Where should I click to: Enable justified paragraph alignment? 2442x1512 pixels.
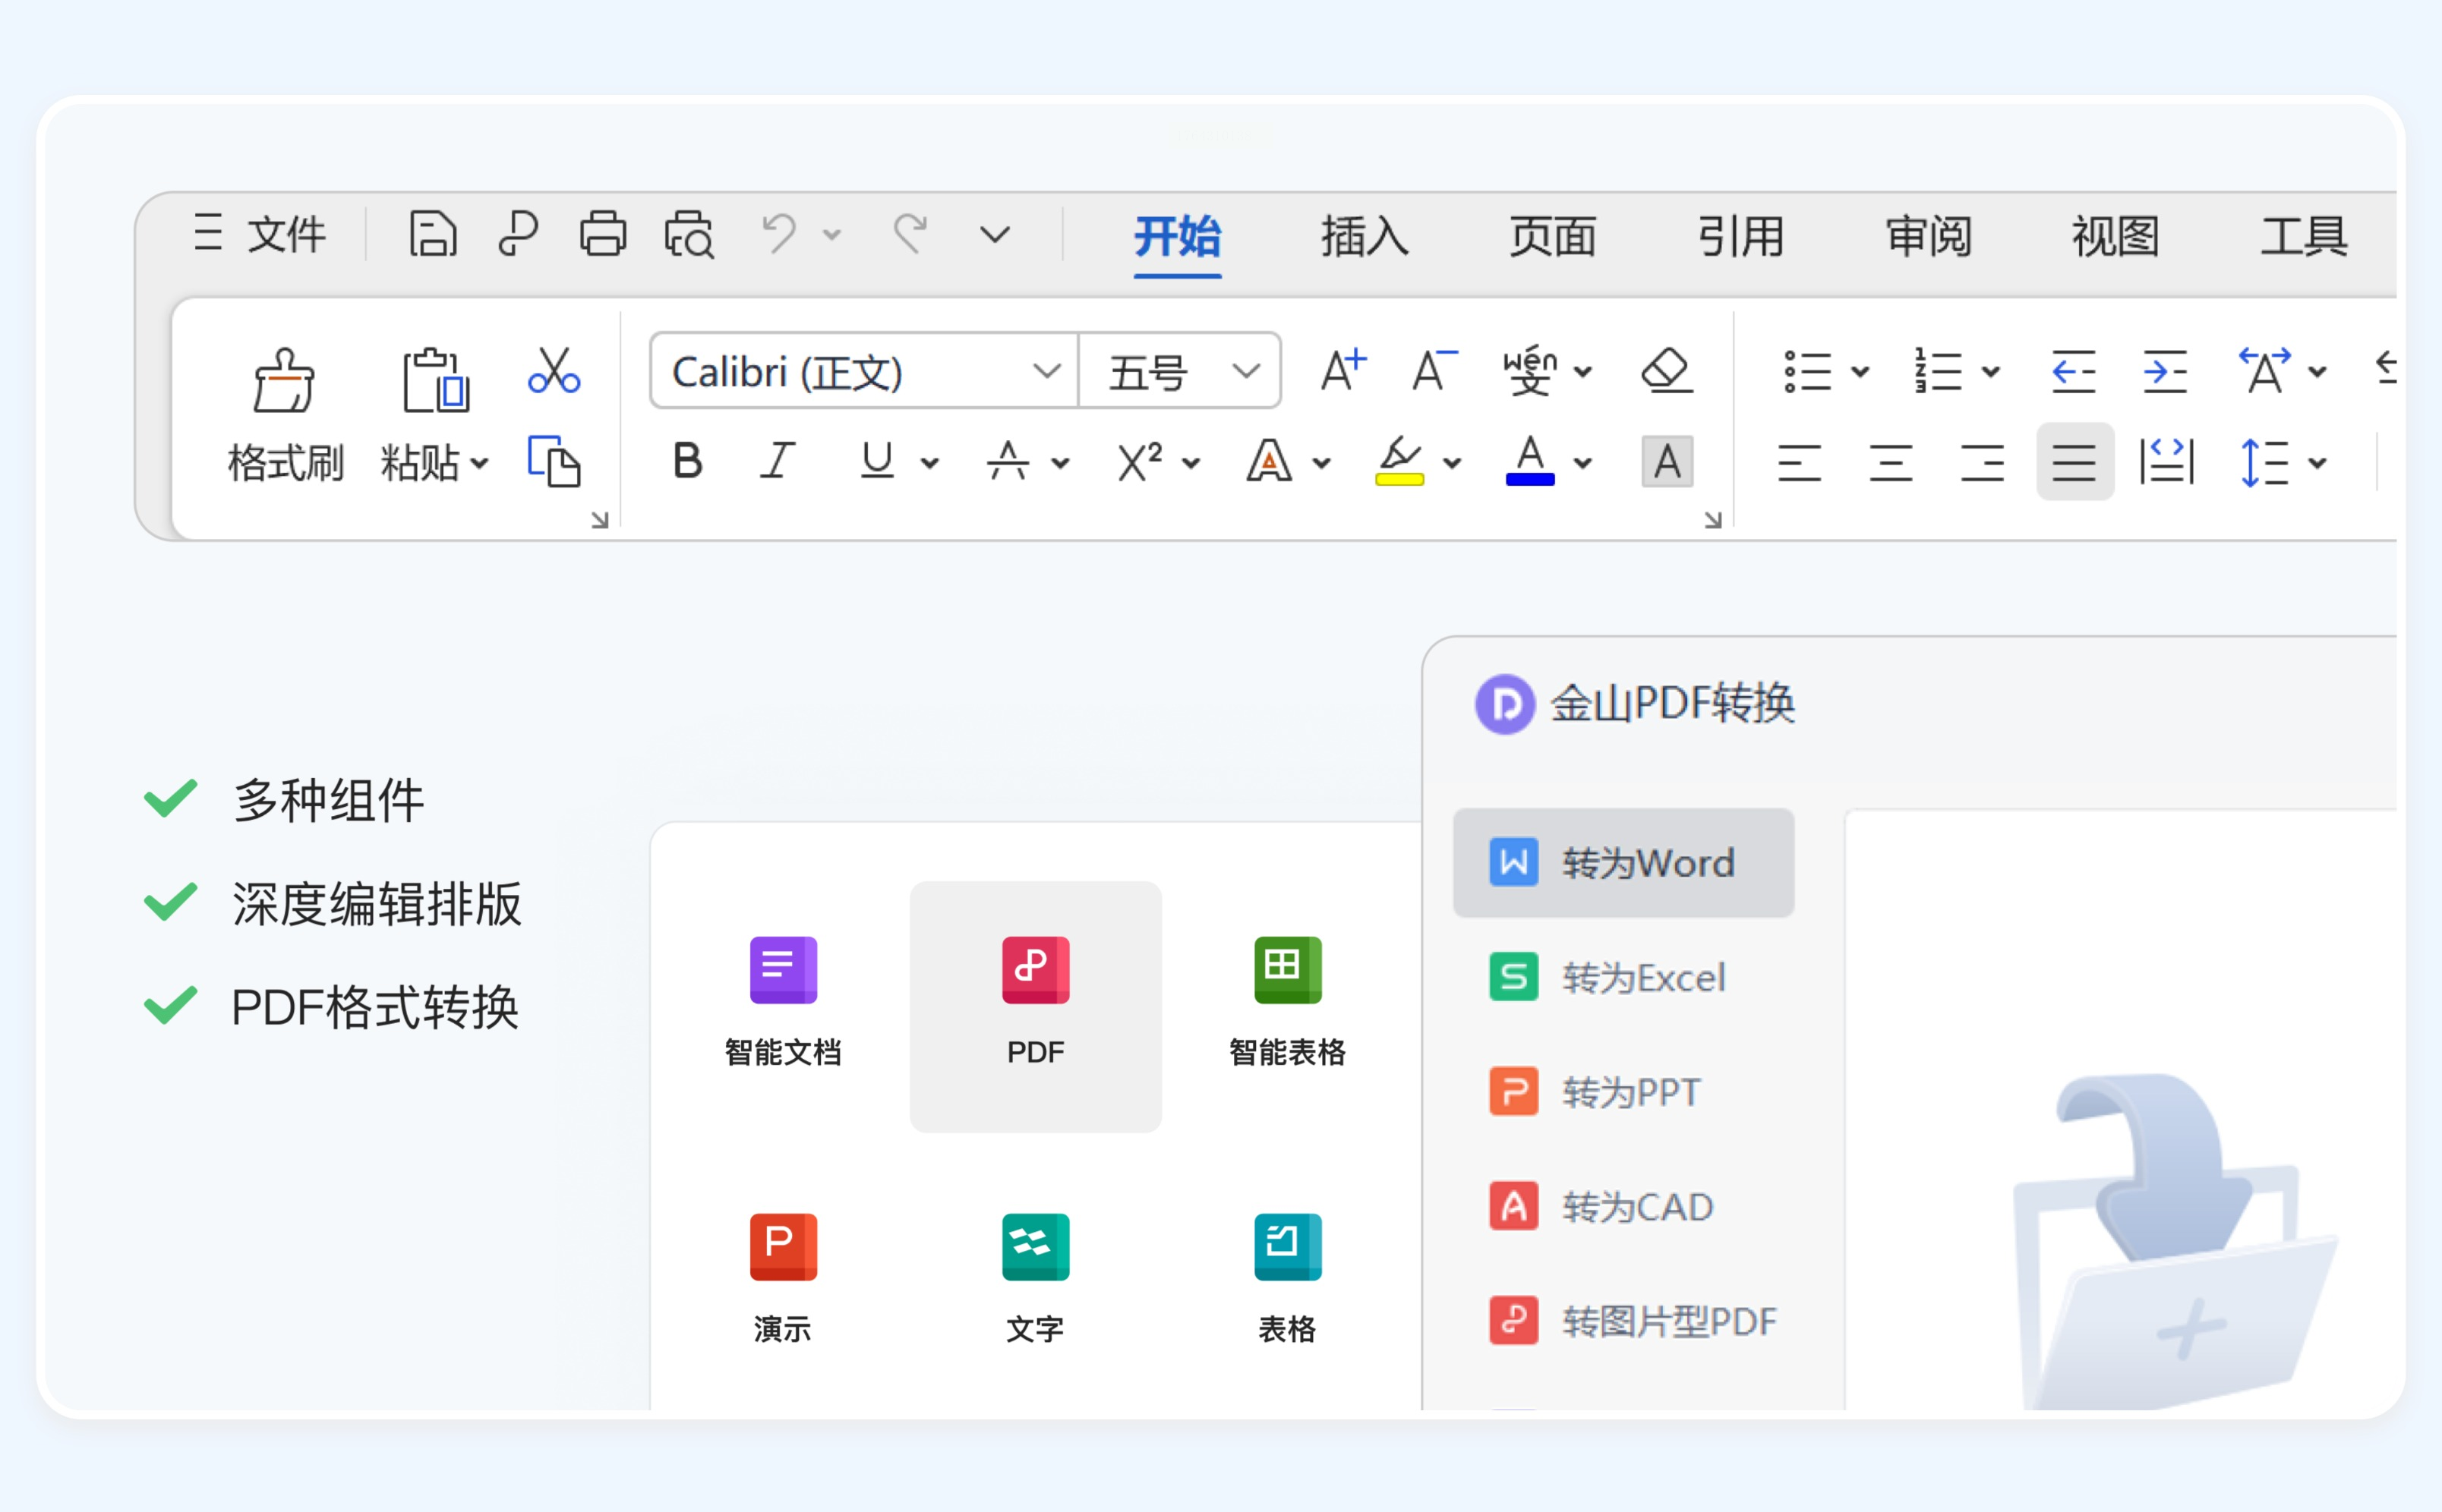[2074, 462]
